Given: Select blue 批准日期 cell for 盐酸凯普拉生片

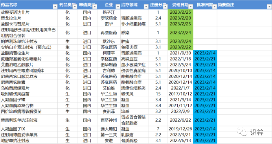Looking at the screenshot, I should pos(205,53).
